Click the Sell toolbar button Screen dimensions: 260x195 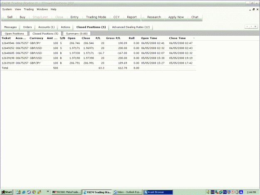pyautogui.click(x=10, y=17)
